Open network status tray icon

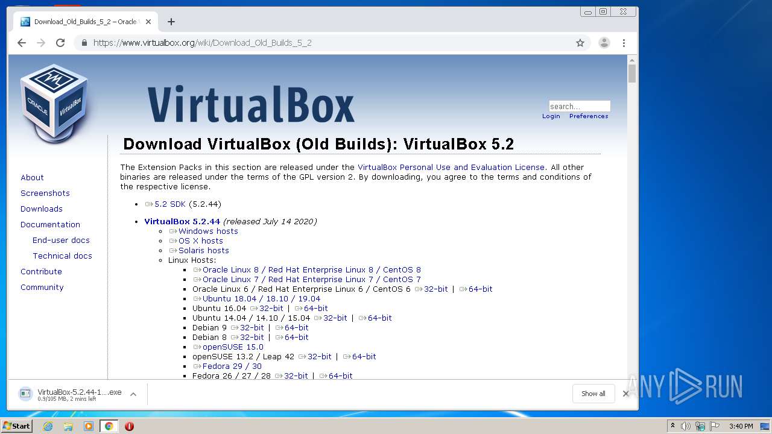[x=700, y=426]
